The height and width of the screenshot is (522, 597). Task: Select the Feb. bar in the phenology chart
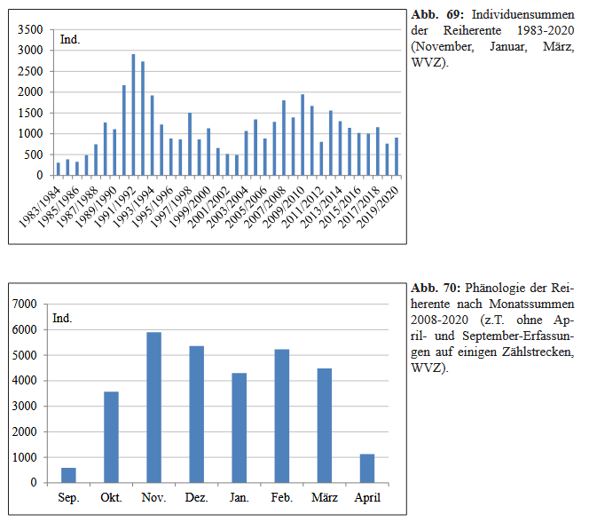tap(282, 416)
